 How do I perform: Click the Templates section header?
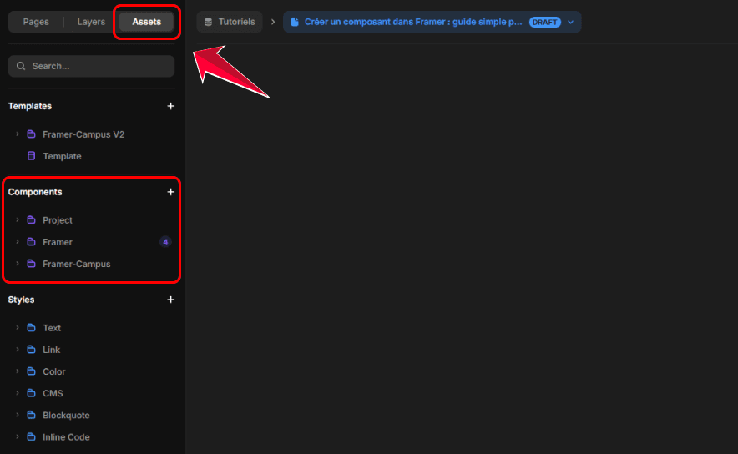click(30, 106)
